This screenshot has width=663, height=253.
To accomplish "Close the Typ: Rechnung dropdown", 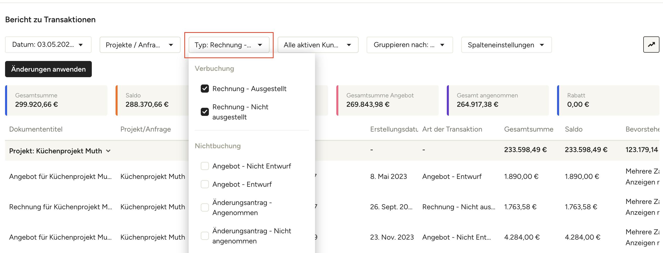I will tap(229, 45).
